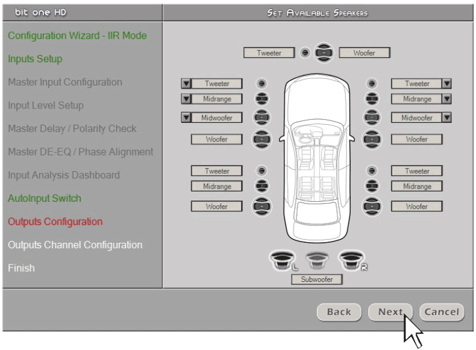Select rear right woofer speaker icon
This screenshot has width=476, height=350.
[372, 207]
